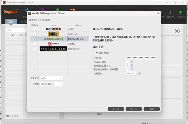Click the search field in main window
Screen dimensions: 188x124
17,30
